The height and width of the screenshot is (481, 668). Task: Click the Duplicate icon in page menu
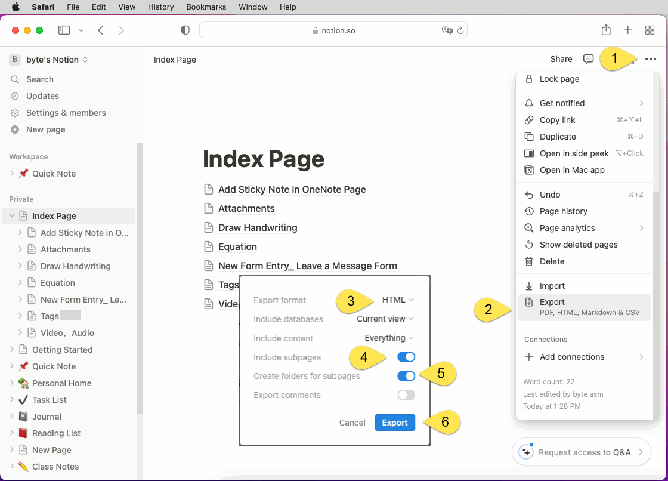click(x=528, y=137)
